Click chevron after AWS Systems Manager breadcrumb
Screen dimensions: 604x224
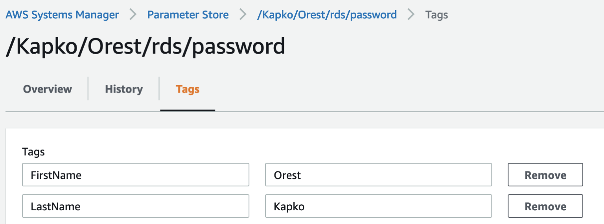click(x=133, y=15)
